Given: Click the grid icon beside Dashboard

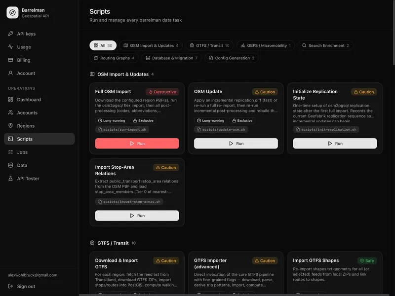Looking at the screenshot, I should tap(10, 100).
